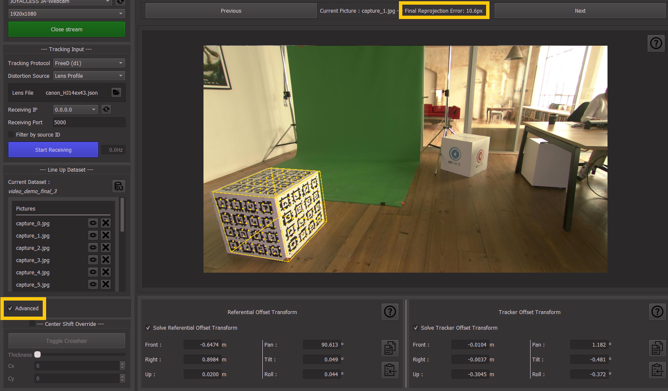This screenshot has width=668, height=391.
Task: Expand Distortion Source dropdown
Action: click(89, 76)
